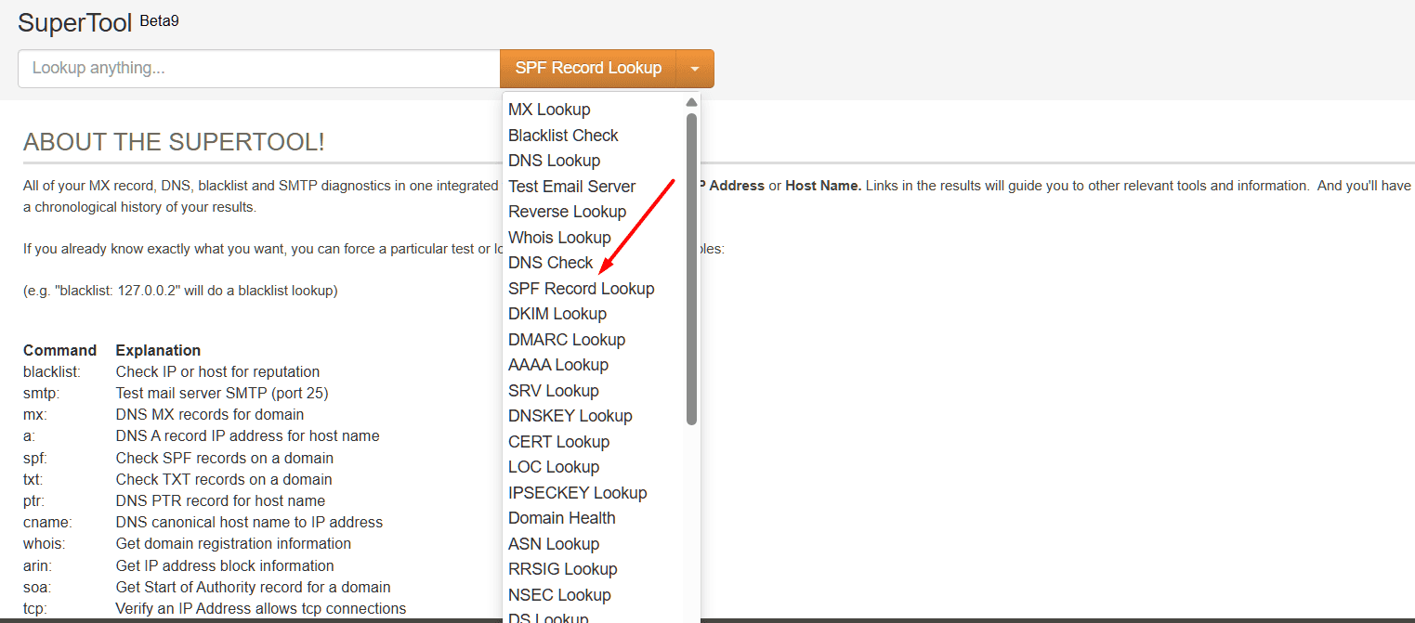Click 'Get IP address block information' text
This screenshot has width=1415, height=623.
(224, 565)
